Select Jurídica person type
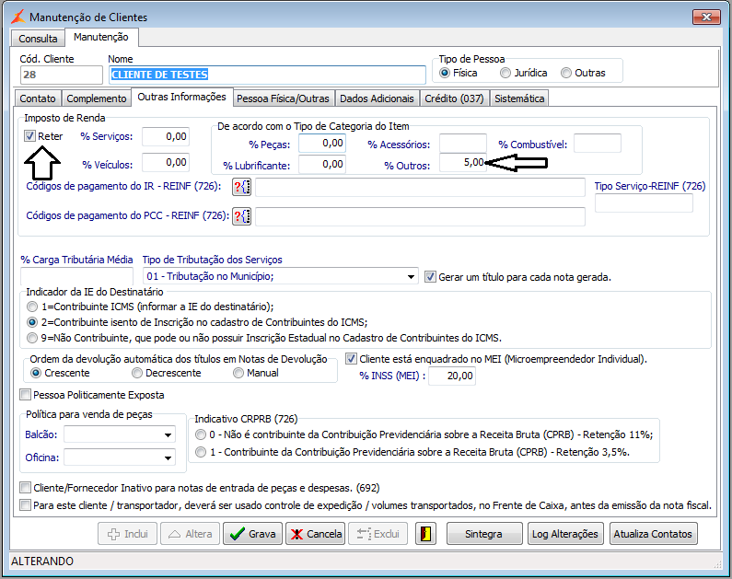732x579 pixels. [505, 73]
